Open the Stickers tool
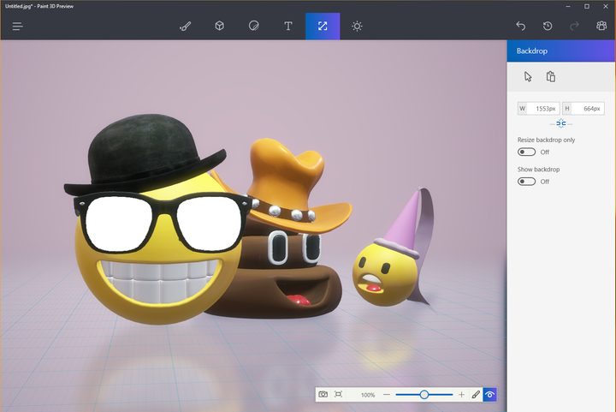 [x=254, y=26]
